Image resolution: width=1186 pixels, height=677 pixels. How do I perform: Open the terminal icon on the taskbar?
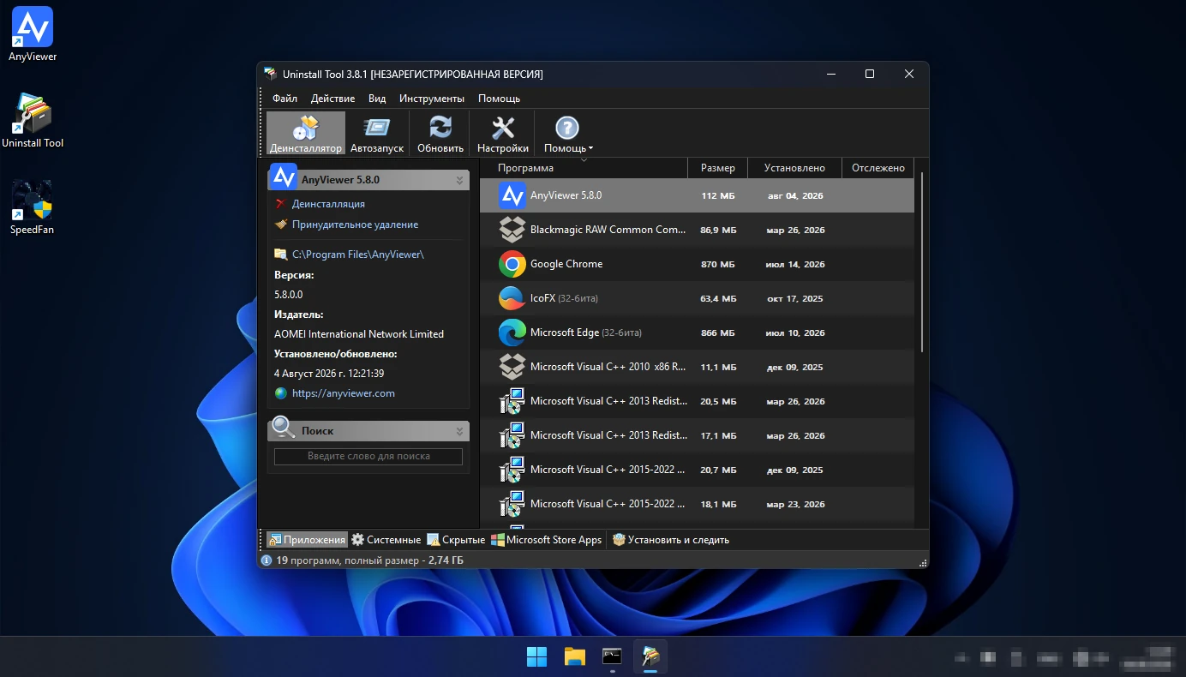pyautogui.click(x=612, y=657)
